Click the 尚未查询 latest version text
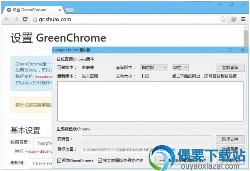250x171 pixels. [90, 76]
